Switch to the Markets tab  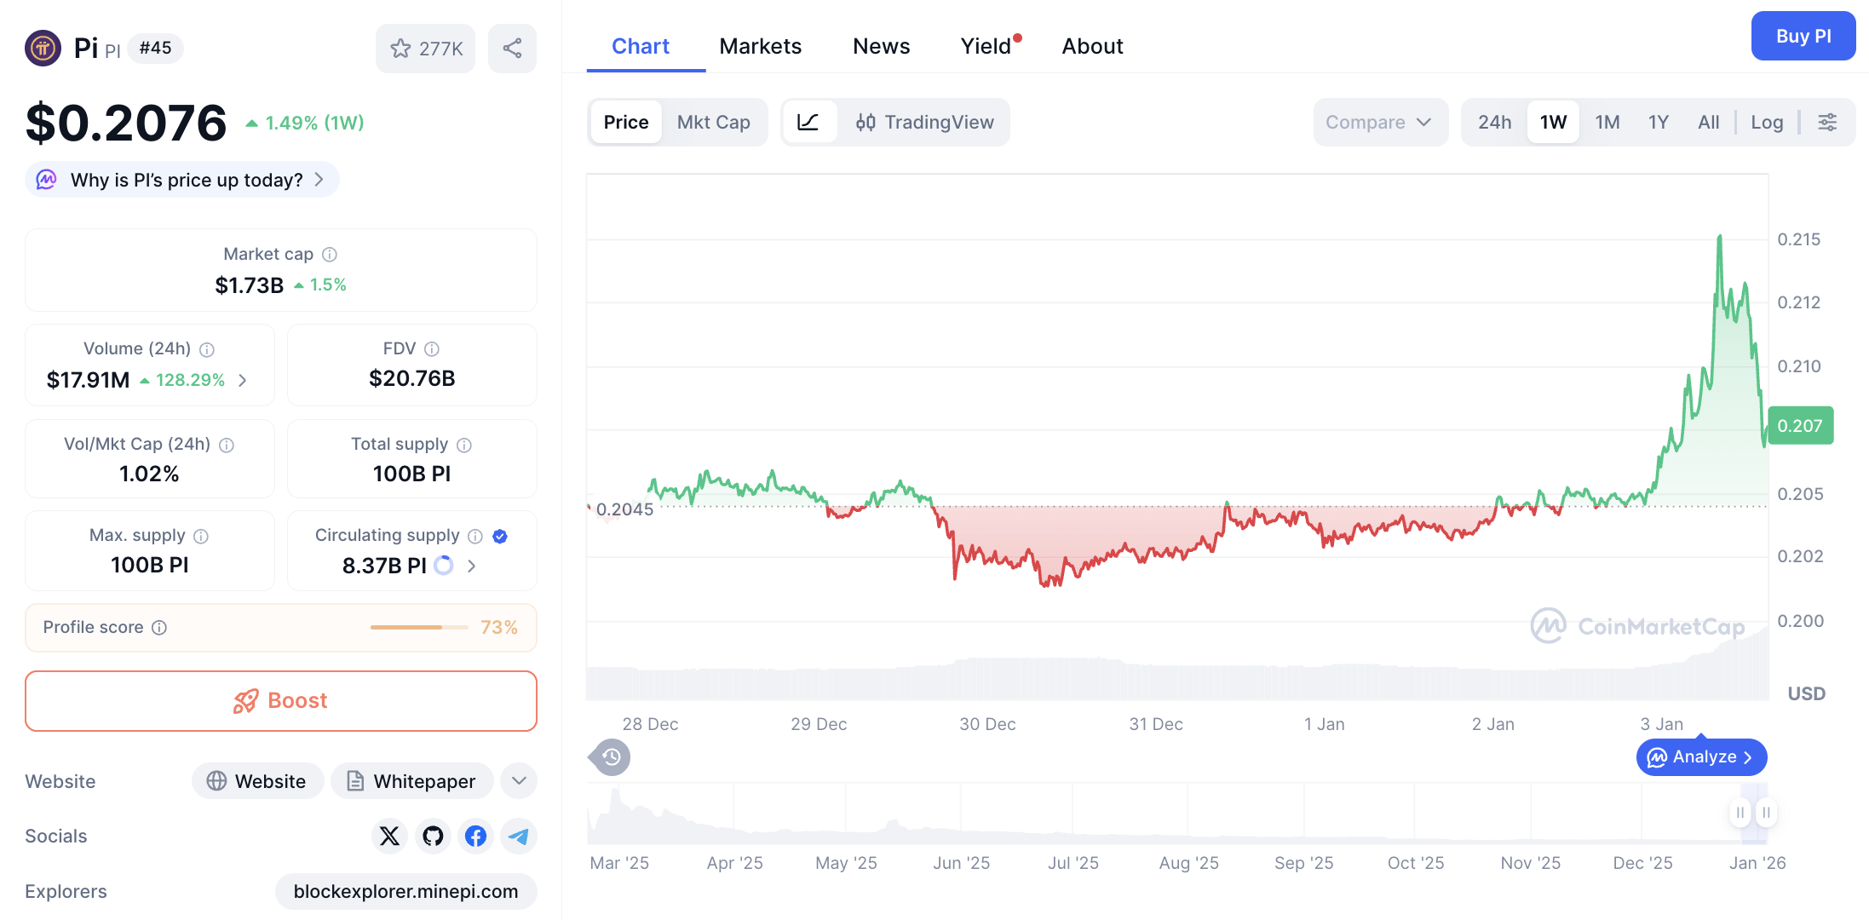(x=760, y=46)
